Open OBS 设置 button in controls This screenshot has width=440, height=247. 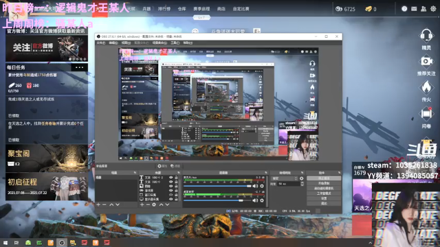coord(324,198)
